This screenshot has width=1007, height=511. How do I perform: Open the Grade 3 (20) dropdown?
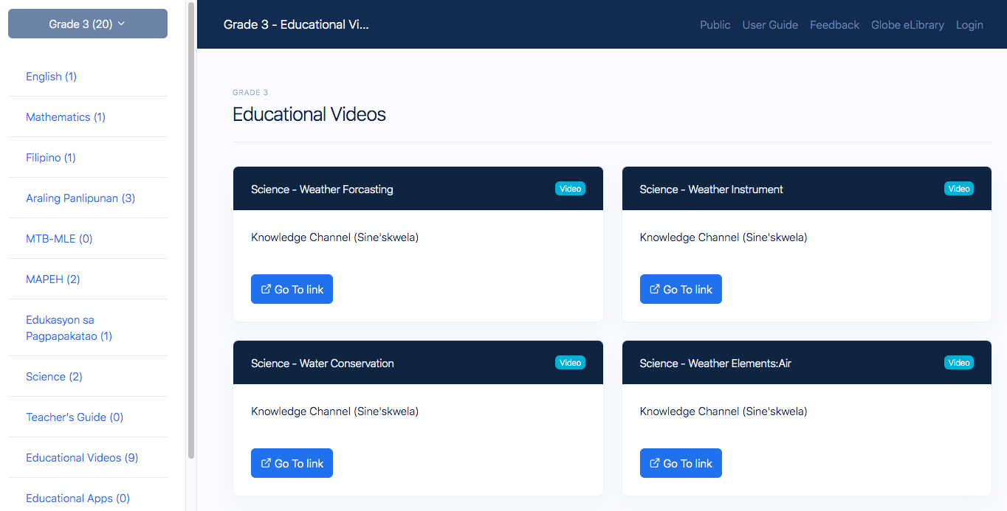[88, 24]
